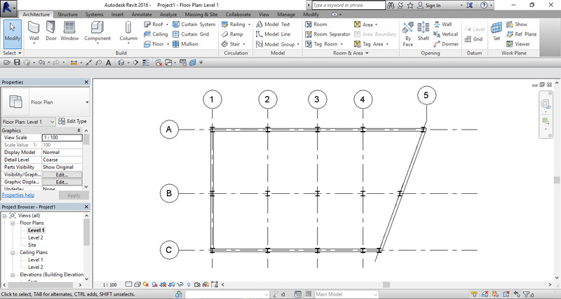Select the Site floor plan
Viewport: 561px width, 299px height.
32,245
